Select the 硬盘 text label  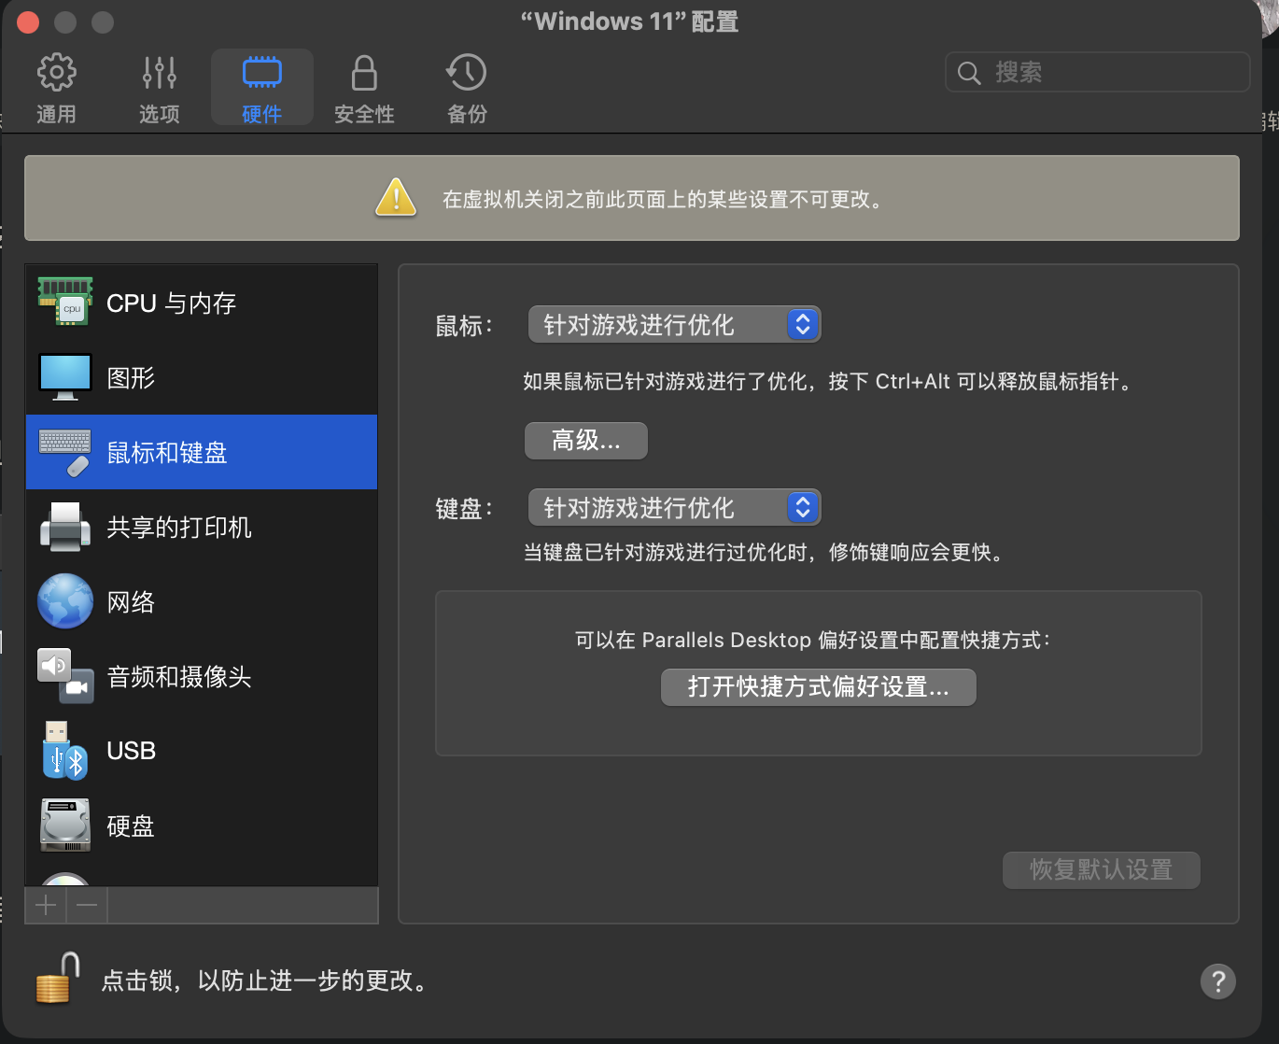(x=131, y=826)
